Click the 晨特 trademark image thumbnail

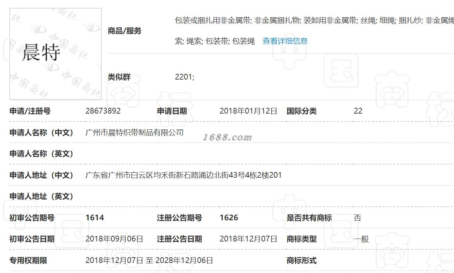56,54
